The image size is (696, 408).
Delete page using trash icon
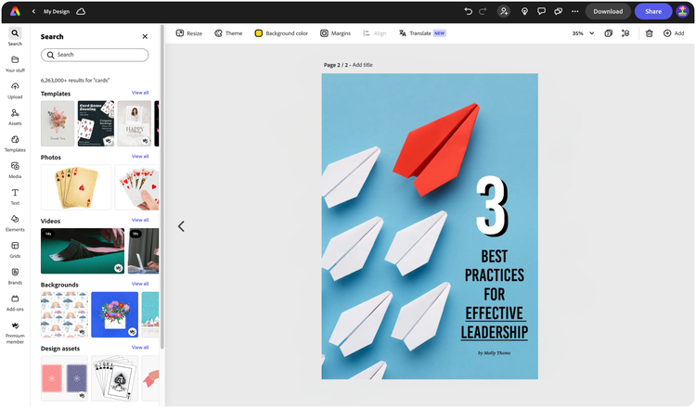(x=649, y=33)
